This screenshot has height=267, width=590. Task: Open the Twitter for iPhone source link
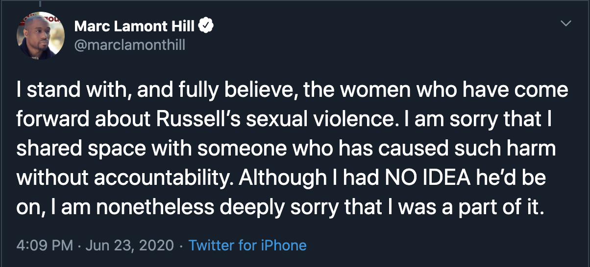[247, 245]
